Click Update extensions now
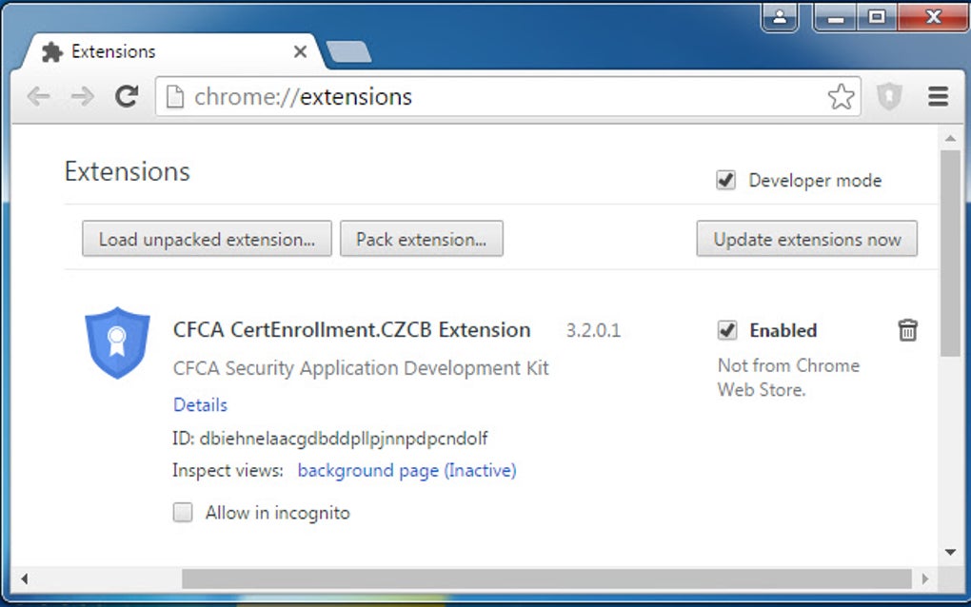Screen dimensions: 971x607 click(x=806, y=239)
